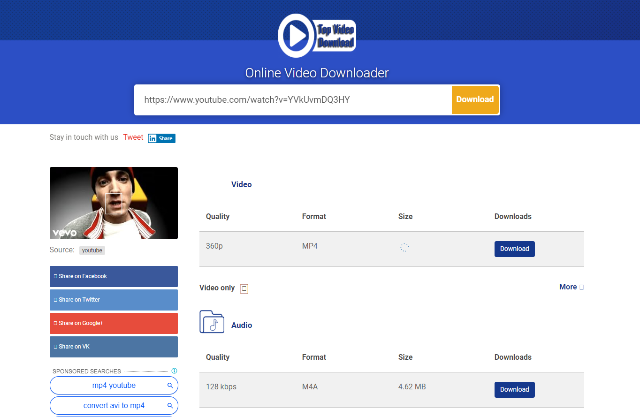Download the 128 kbps M4A audio
The image size is (640, 417).
coord(515,390)
